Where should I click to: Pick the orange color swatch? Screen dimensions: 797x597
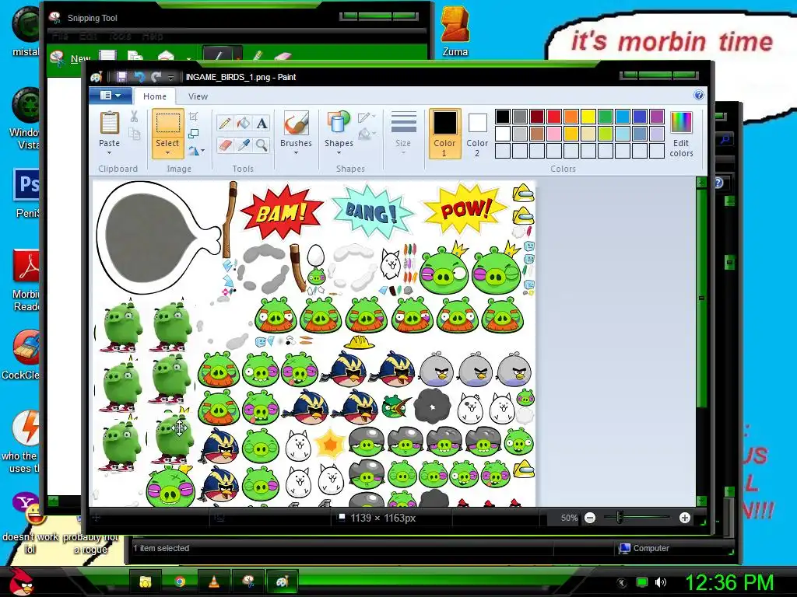(x=571, y=117)
